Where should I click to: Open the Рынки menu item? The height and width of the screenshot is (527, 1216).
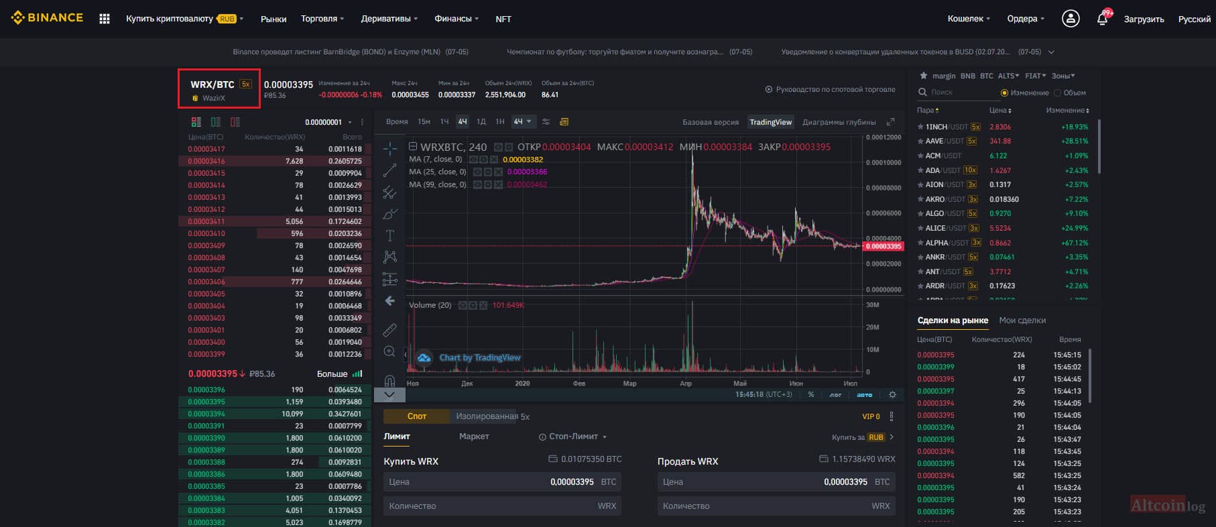click(273, 19)
